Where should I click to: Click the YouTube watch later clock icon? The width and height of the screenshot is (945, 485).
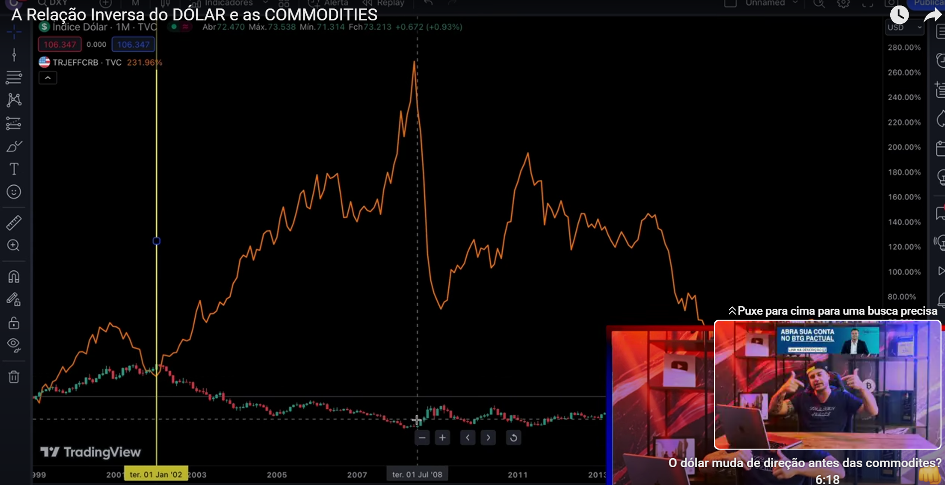coord(899,15)
